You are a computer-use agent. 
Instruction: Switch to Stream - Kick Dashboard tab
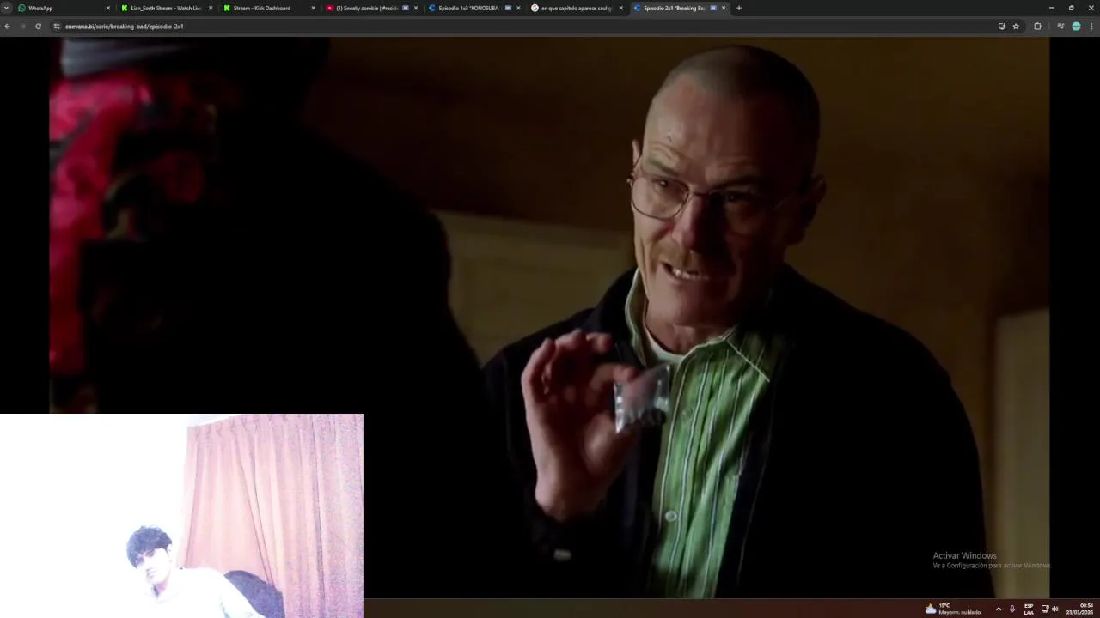(268, 8)
